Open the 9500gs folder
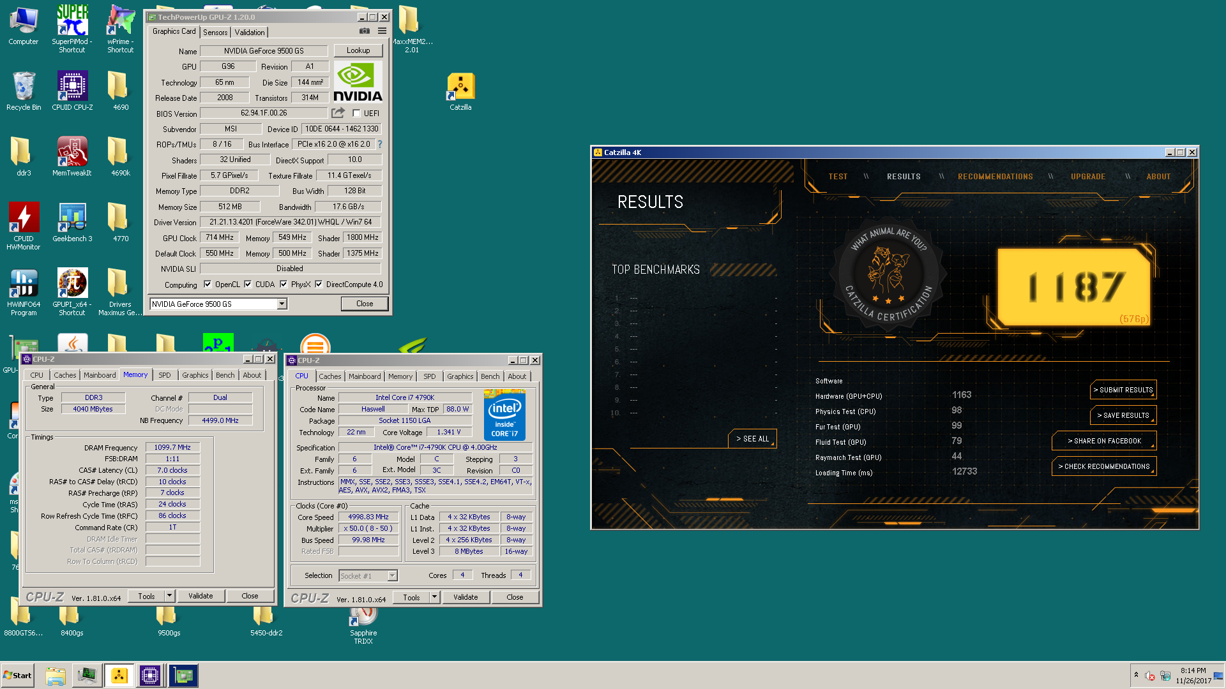This screenshot has width=1226, height=689. (169, 622)
